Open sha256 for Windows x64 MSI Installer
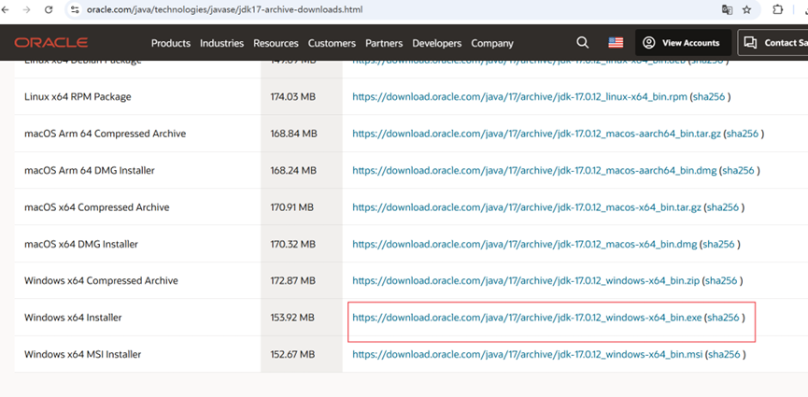This screenshot has height=397, width=808. pos(724,354)
